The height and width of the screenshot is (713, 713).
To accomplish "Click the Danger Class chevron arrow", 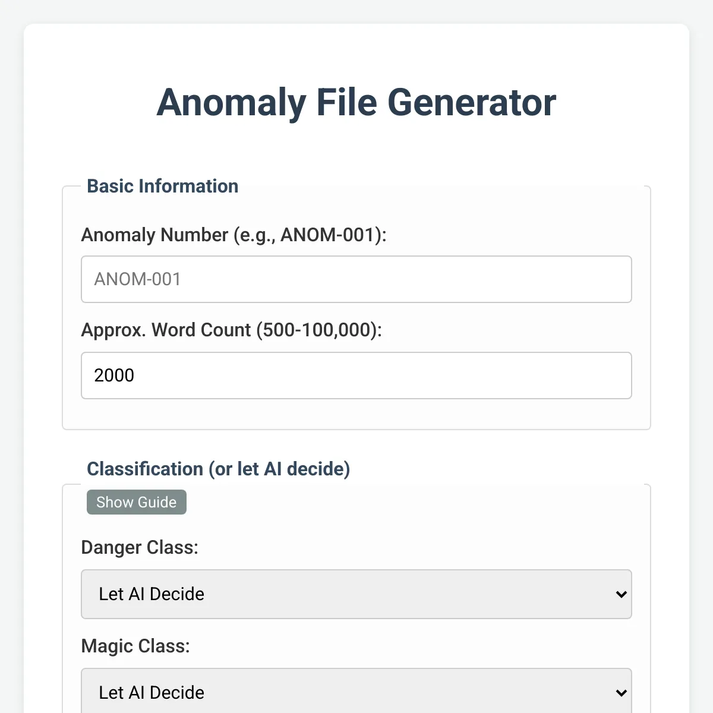I will 621,594.
